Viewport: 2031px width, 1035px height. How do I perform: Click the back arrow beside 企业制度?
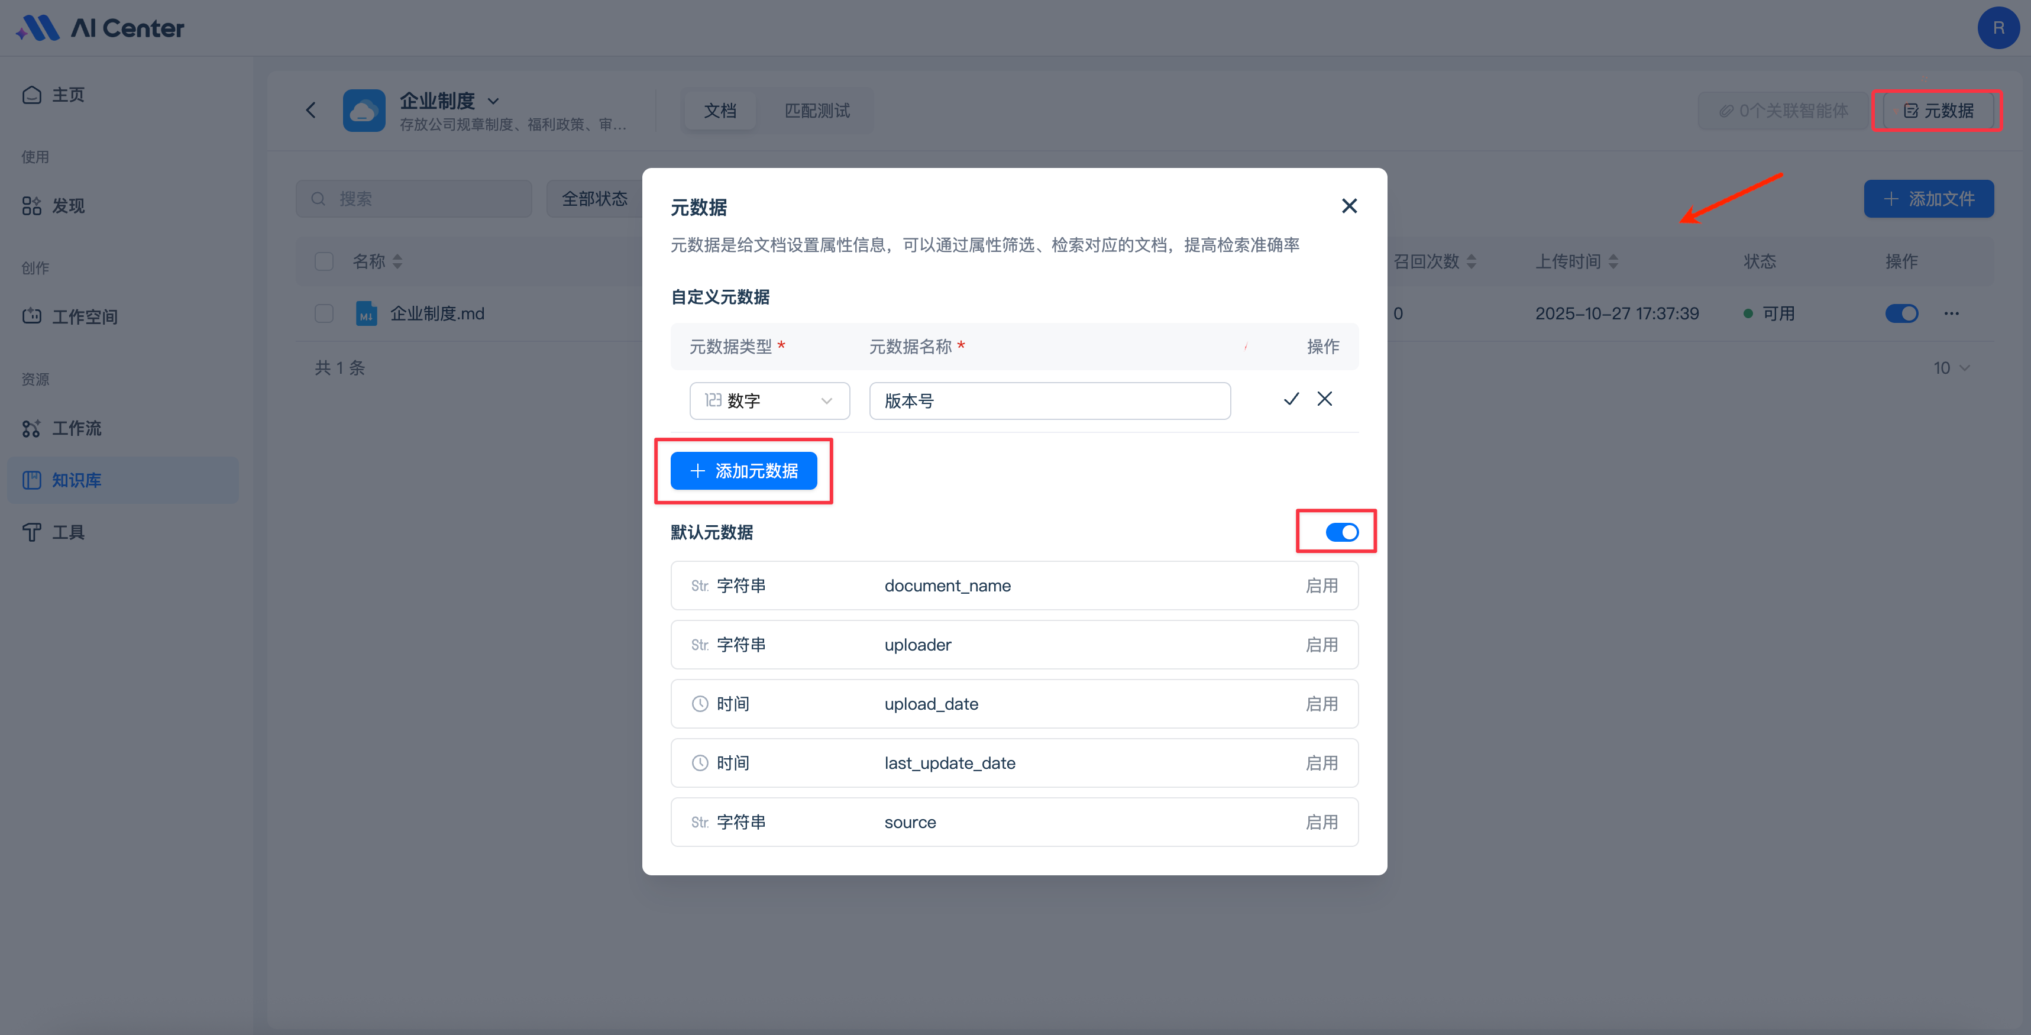tap(312, 111)
